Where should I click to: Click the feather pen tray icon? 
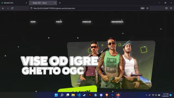pyautogui.click(x=150, y=95)
